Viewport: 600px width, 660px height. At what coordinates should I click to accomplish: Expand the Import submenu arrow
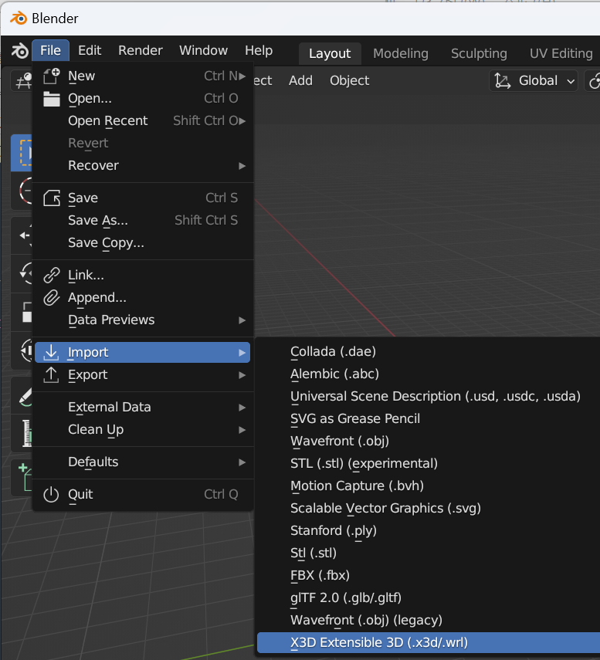[x=242, y=352]
